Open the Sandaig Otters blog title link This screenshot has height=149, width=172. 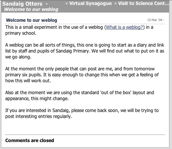tap(22, 4)
